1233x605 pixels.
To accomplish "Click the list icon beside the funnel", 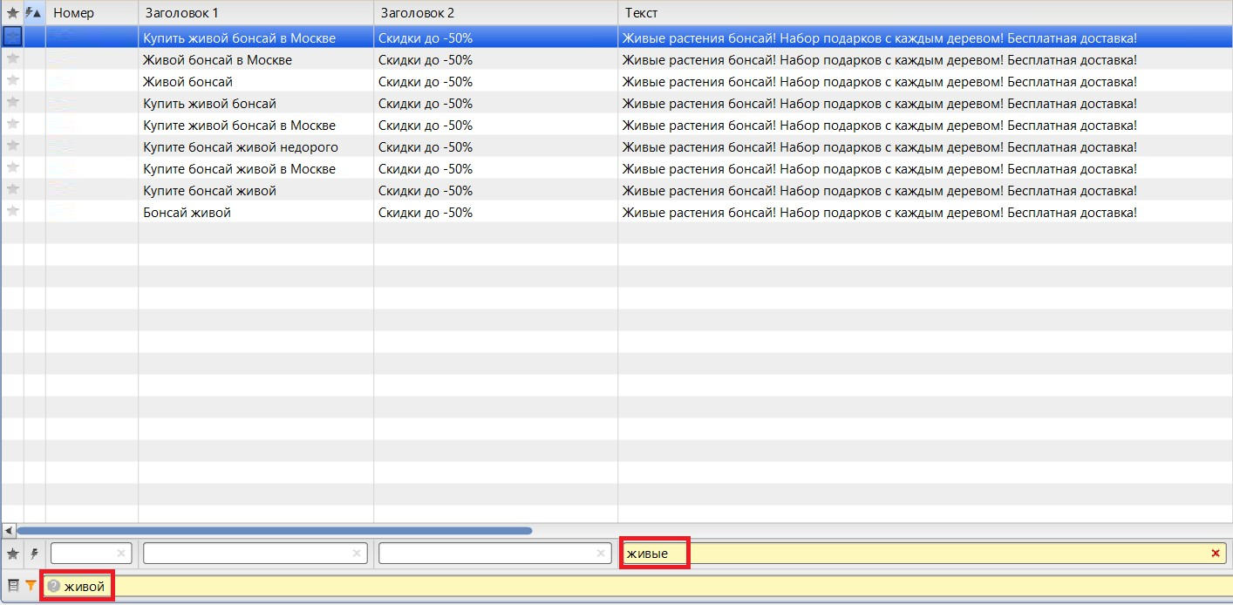I will point(13,586).
